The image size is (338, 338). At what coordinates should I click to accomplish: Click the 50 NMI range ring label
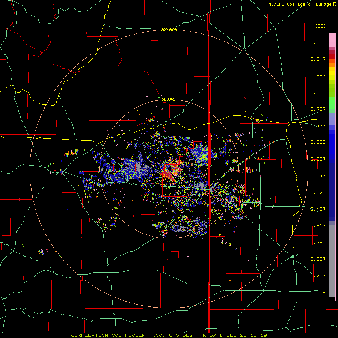click(x=169, y=99)
